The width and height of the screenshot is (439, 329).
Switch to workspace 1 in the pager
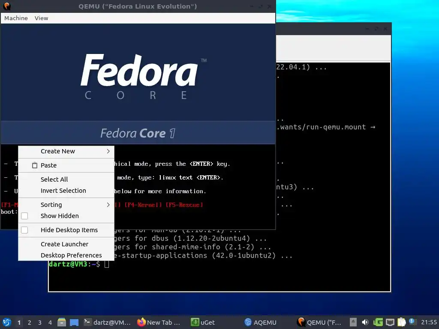[x=19, y=323]
